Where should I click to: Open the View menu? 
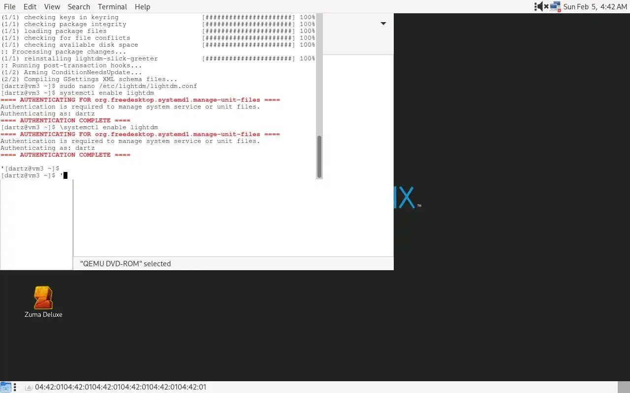(x=52, y=6)
